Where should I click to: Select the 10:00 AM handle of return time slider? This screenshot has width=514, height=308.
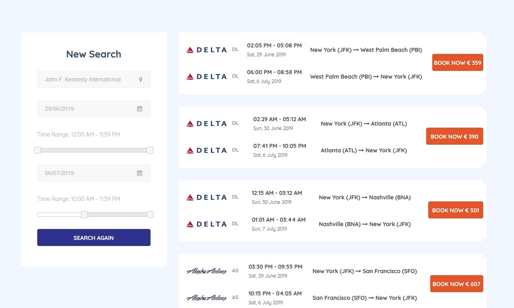tap(84, 215)
